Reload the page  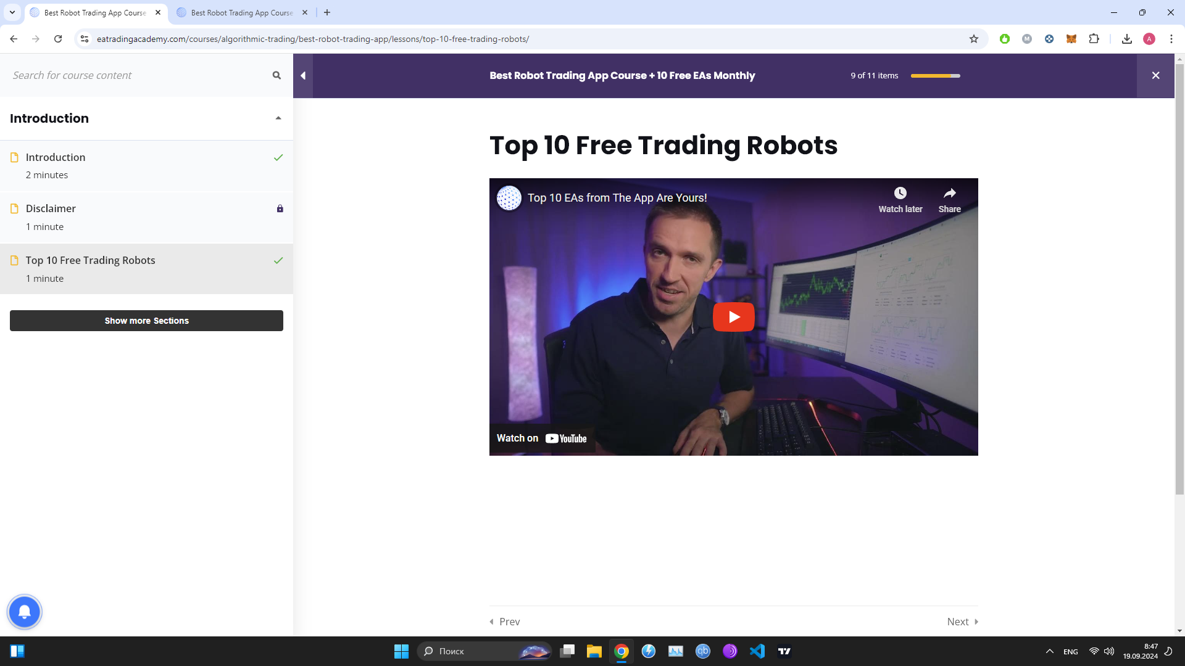(x=58, y=39)
